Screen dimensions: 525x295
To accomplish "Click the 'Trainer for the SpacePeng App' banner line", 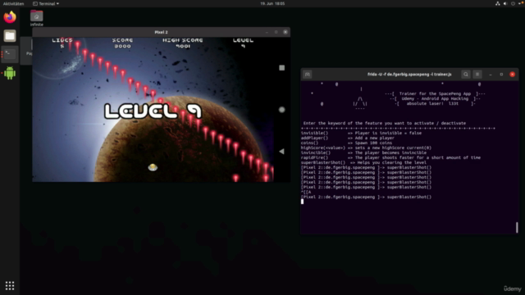I will tap(435, 93).
